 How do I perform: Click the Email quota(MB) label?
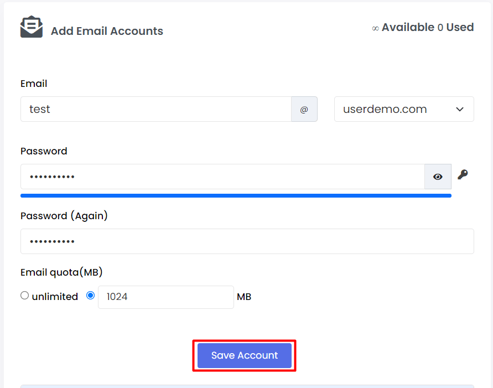pos(61,272)
